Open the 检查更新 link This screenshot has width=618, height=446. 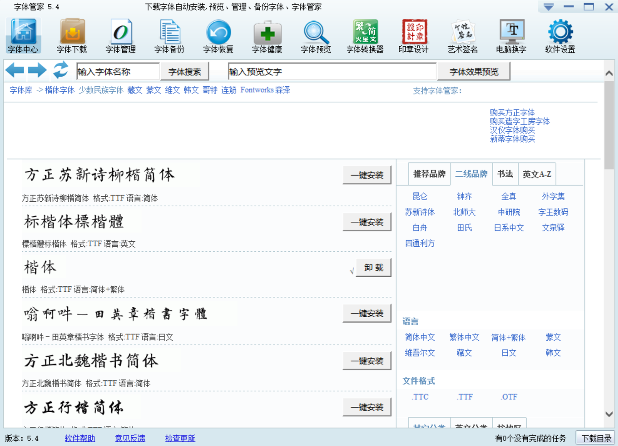(180, 438)
